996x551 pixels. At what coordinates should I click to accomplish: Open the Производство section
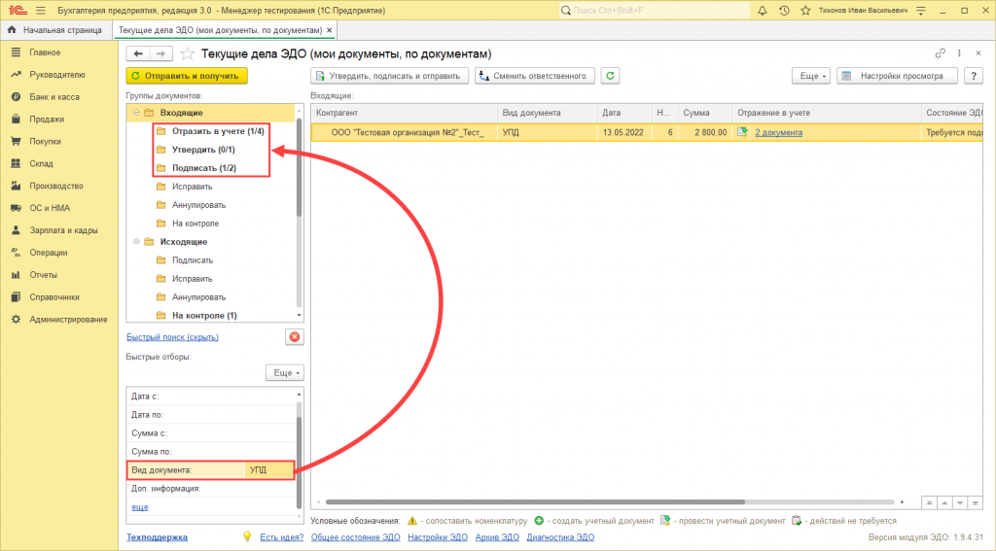58,186
